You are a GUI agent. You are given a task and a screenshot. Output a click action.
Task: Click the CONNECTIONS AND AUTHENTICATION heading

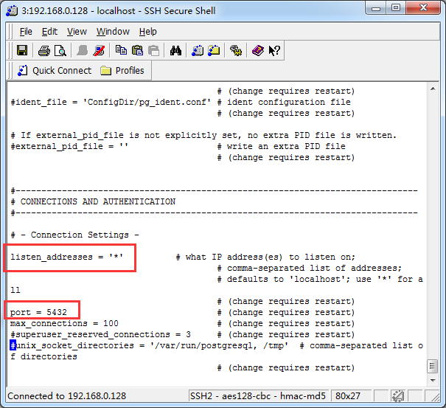click(98, 201)
